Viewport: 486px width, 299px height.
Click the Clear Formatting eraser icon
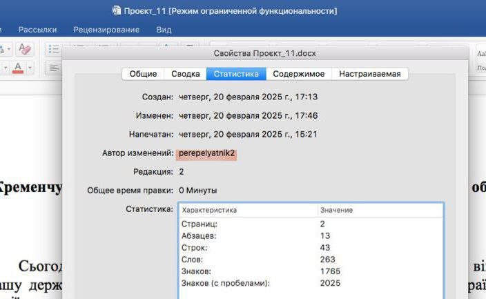(25, 49)
